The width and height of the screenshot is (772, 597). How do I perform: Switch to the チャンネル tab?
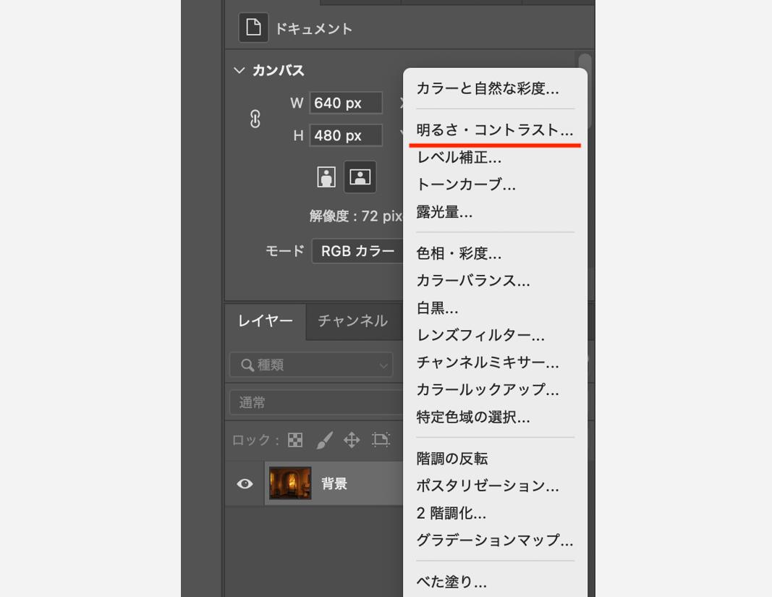pos(355,321)
